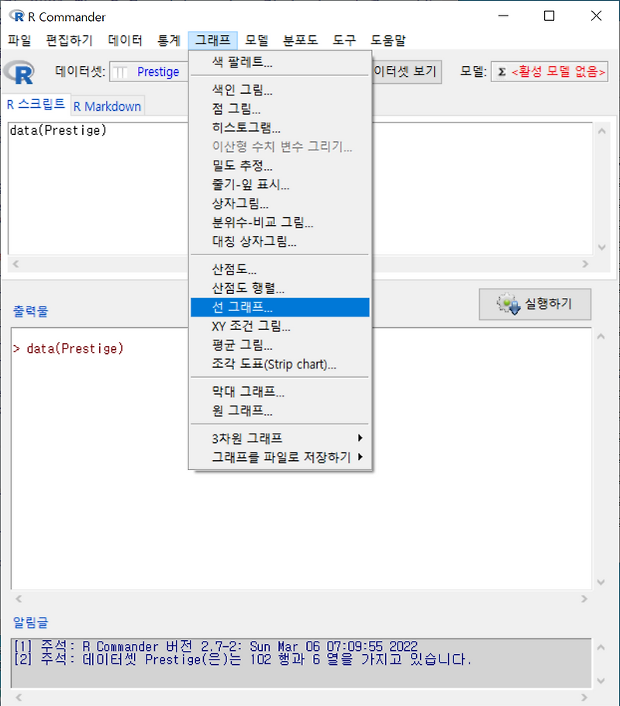Choose 점 그림... menu entry
This screenshot has width=620, height=706.
[280, 109]
